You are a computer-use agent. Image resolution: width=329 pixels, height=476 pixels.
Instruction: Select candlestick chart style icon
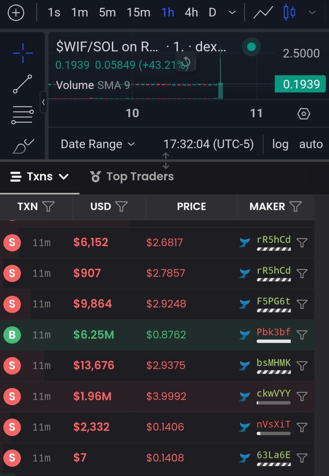[x=290, y=13]
